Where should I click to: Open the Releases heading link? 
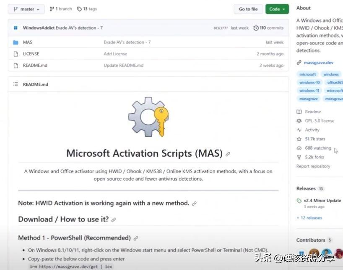[306, 188]
